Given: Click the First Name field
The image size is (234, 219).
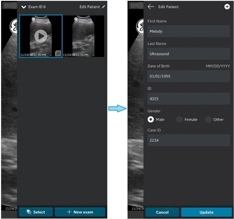Looking at the screenshot, I should 188,31.
